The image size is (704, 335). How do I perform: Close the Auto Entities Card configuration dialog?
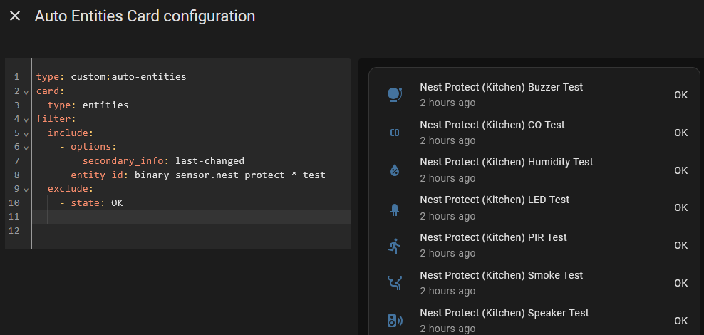point(15,16)
